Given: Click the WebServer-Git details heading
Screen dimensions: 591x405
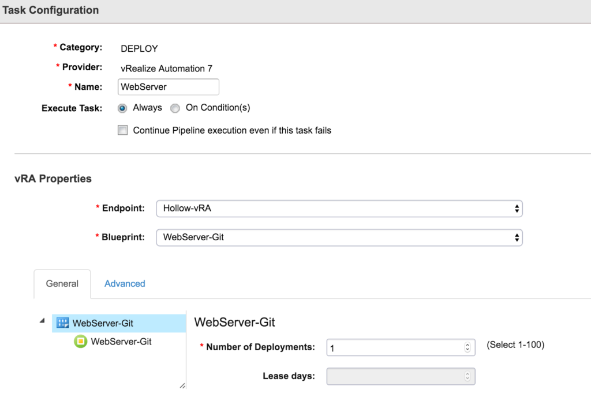Looking at the screenshot, I should point(238,322).
